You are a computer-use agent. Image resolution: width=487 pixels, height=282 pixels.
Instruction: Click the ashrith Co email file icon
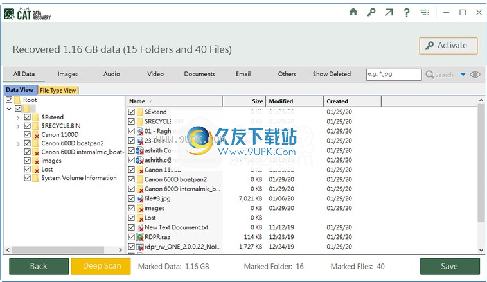tap(140, 150)
